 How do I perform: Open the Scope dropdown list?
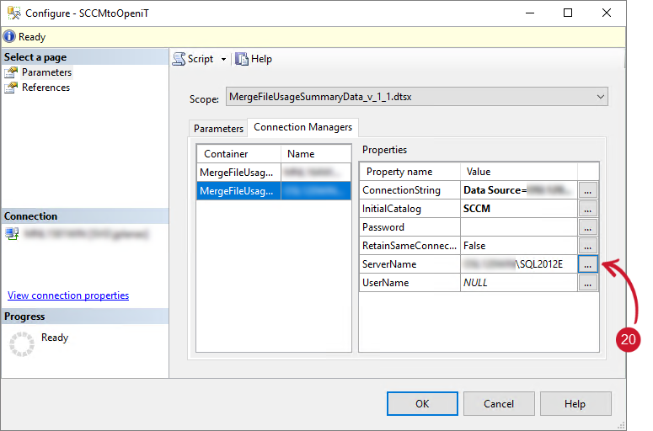[x=417, y=97]
